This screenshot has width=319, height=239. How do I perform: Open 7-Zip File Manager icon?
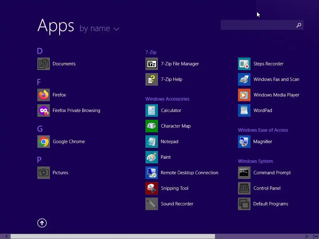[x=152, y=64]
